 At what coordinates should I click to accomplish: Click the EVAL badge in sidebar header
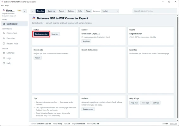pos(19,11)
